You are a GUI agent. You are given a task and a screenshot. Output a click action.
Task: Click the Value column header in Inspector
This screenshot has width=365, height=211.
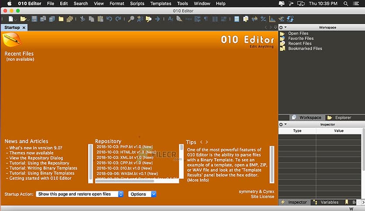tap(339, 131)
